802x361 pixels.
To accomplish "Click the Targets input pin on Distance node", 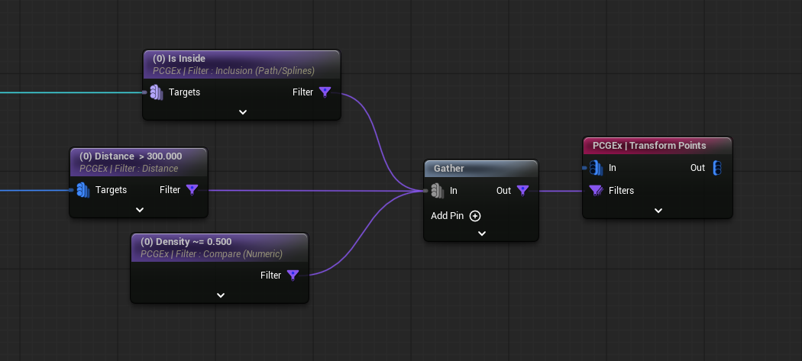I will coord(82,190).
